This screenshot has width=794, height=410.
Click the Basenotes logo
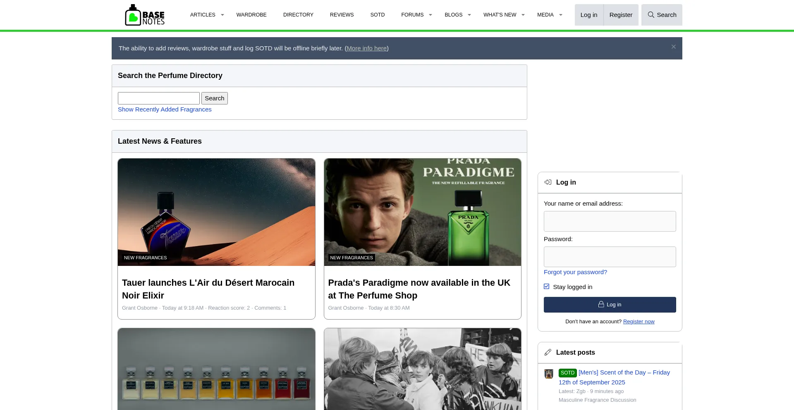pyautogui.click(x=145, y=15)
